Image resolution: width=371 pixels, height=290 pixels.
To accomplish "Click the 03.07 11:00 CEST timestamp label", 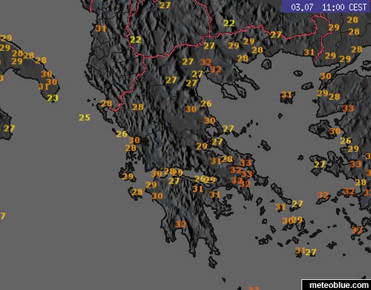I will pos(329,7).
